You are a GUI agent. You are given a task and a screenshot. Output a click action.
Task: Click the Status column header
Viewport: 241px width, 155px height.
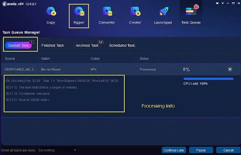144,59
